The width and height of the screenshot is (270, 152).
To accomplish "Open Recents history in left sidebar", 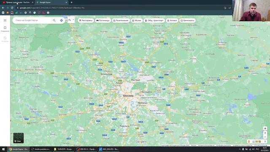I will click(5, 39).
